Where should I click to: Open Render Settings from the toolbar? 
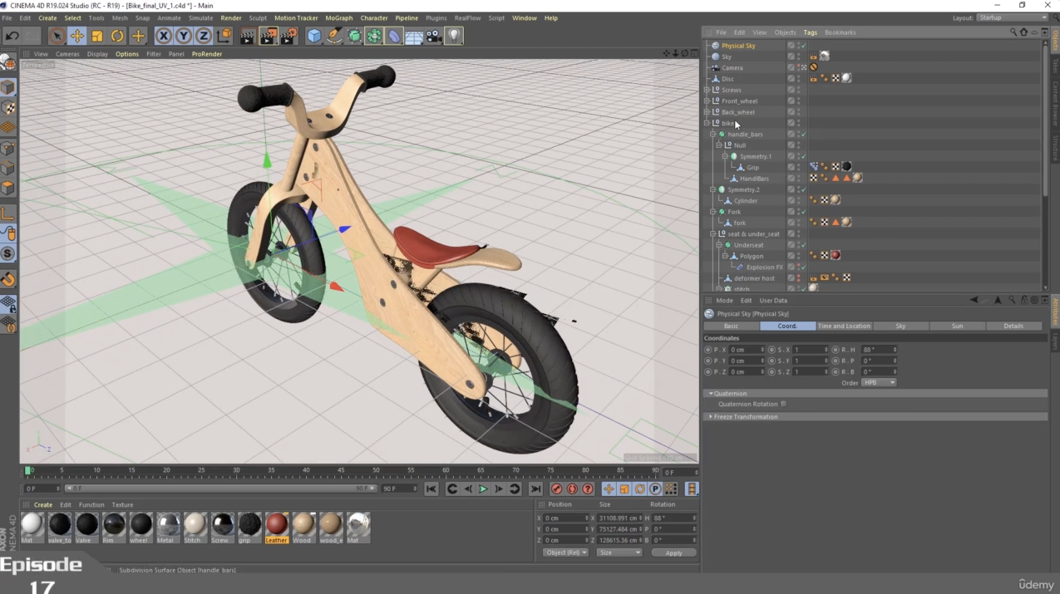click(x=288, y=36)
